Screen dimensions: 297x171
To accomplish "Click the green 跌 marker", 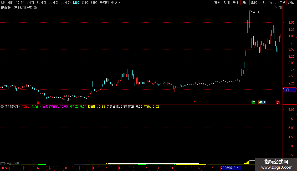I will click(253, 102).
